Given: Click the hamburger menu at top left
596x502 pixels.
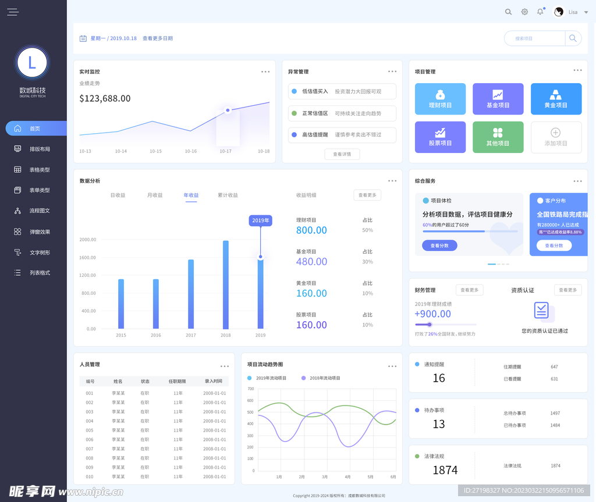Looking at the screenshot, I should pyautogui.click(x=13, y=12).
